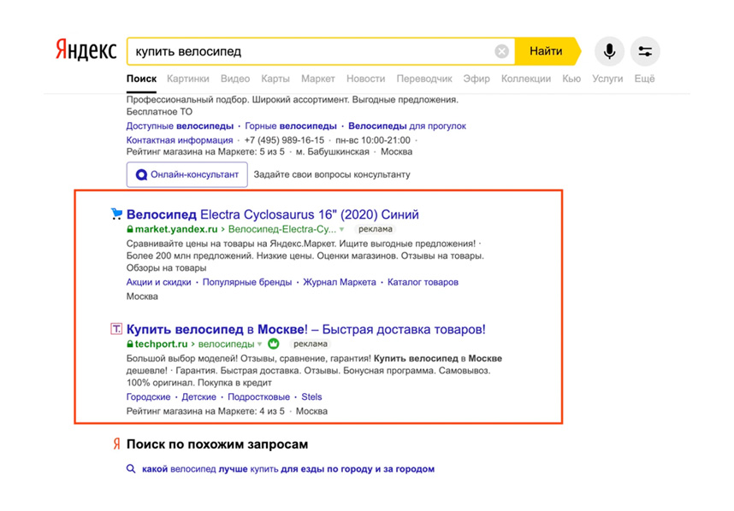The width and height of the screenshot is (734, 511).
Task: Click the lock icon before techport.ru
Action: [130, 344]
